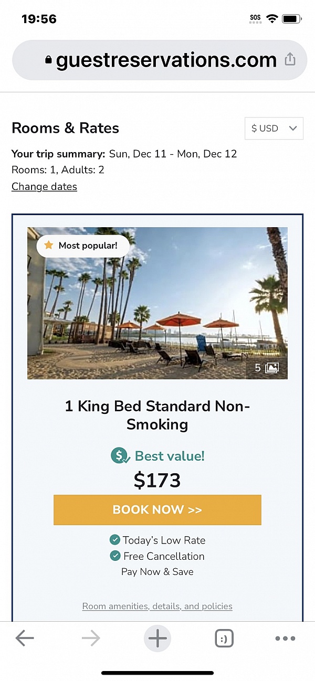Open new tab with the plus icon
This screenshot has height=681, width=315.
tap(157, 638)
